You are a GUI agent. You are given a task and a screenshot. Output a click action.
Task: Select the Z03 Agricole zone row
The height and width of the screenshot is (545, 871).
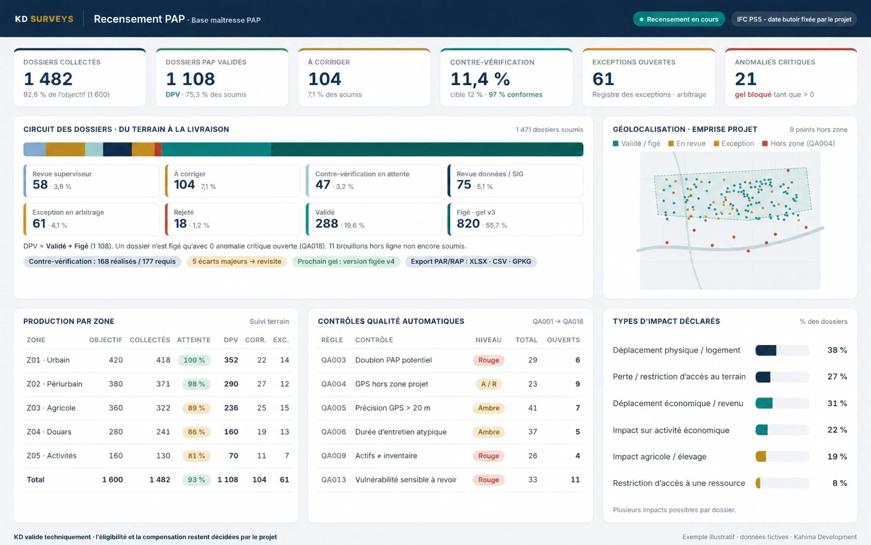click(x=158, y=408)
